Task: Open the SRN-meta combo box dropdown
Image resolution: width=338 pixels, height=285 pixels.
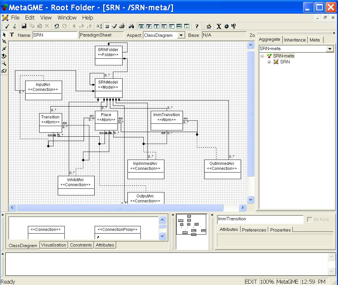Action: [330, 49]
